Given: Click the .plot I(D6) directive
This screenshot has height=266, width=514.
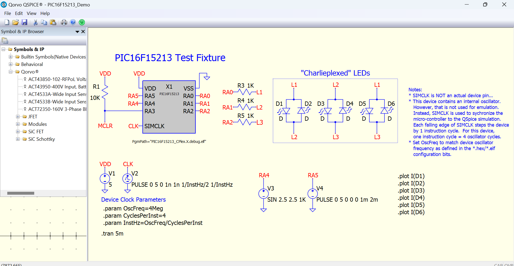Looking at the screenshot, I should pyautogui.click(x=411, y=212).
